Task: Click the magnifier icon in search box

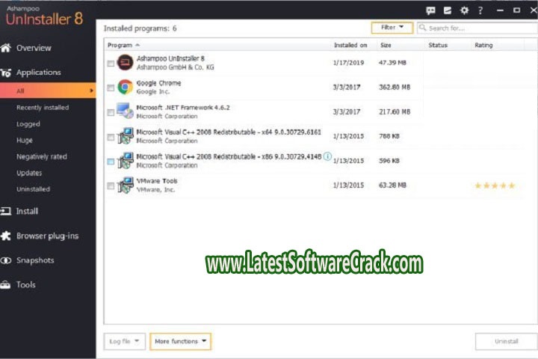Action: pos(422,28)
